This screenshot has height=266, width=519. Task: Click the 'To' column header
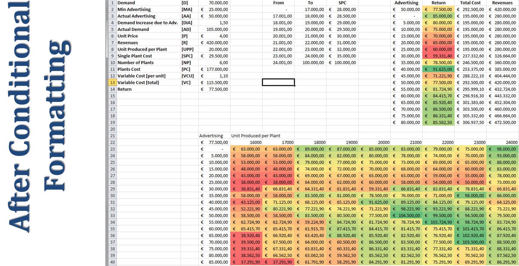click(311, 3)
